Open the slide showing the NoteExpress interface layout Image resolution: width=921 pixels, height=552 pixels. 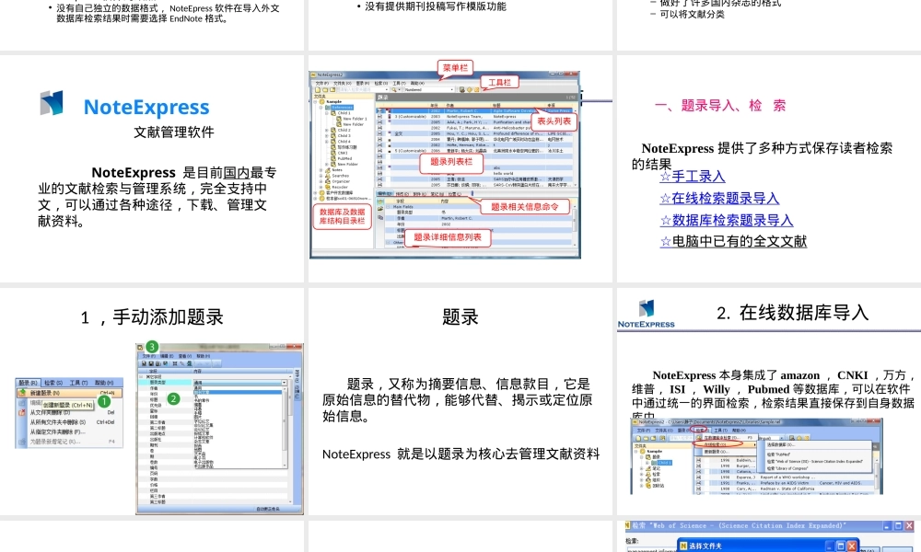(460, 168)
